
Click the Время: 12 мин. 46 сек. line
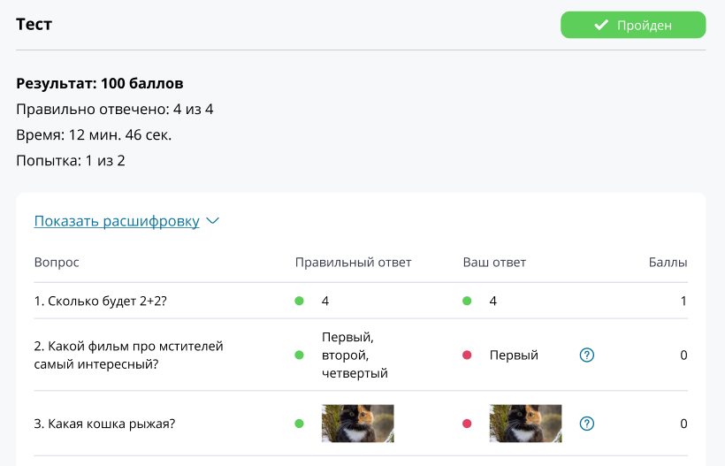coord(94,135)
